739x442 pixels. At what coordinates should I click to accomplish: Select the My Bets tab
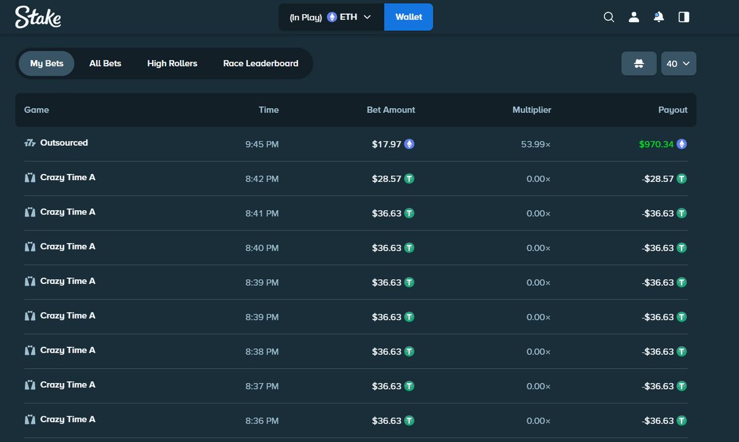(x=47, y=63)
